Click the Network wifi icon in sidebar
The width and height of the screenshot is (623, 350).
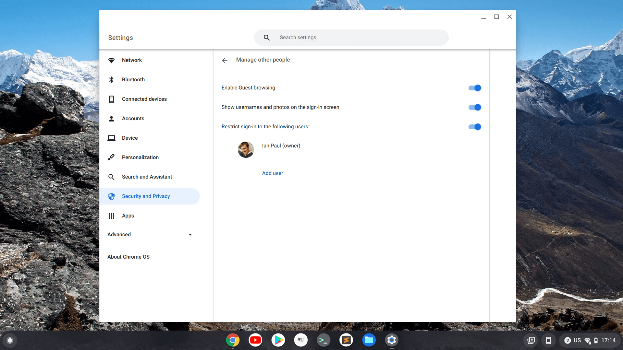[x=111, y=60]
